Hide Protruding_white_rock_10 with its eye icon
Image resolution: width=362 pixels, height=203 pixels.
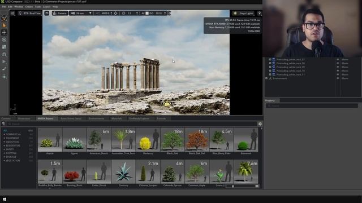(338, 70)
